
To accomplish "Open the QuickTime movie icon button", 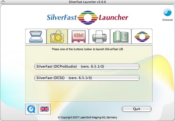I will tap(31, 109).
